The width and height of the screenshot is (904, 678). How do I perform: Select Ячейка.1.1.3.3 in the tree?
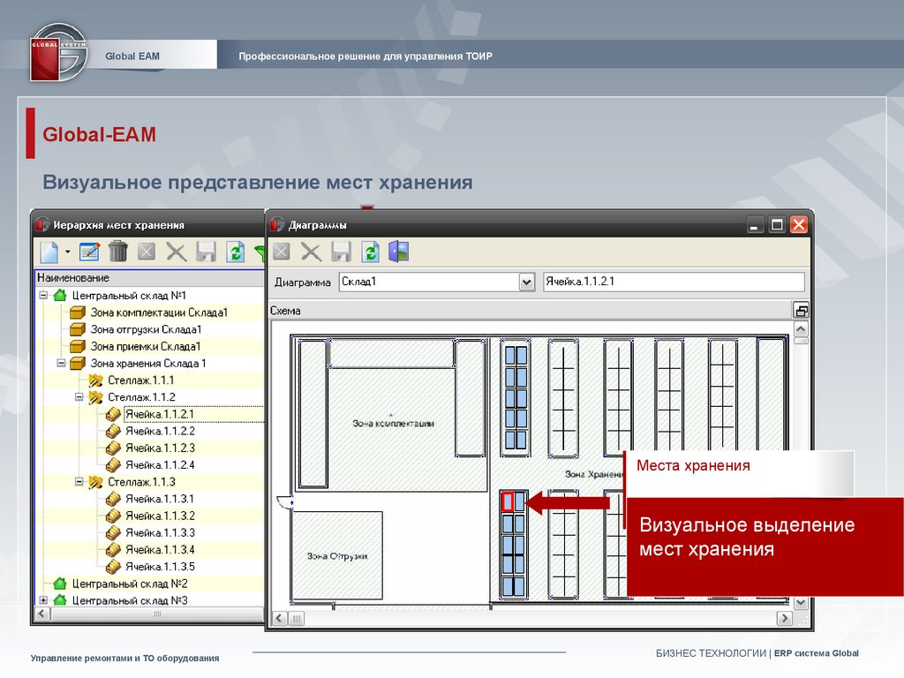coord(161,532)
